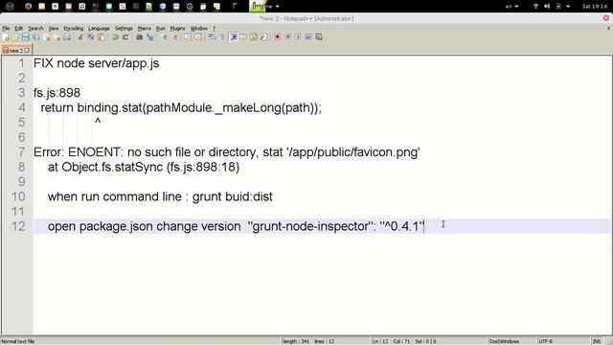Viewport: 613px width, 345px height.
Task: Open the Plugins menu
Action: pyautogui.click(x=177, y=29)
